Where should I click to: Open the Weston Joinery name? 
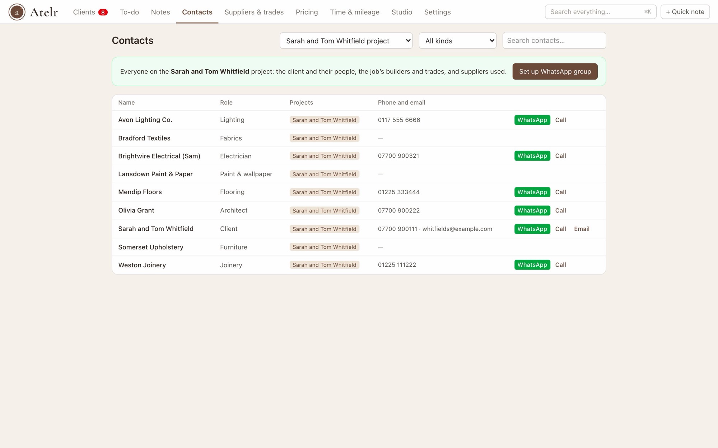pos(142,265)
